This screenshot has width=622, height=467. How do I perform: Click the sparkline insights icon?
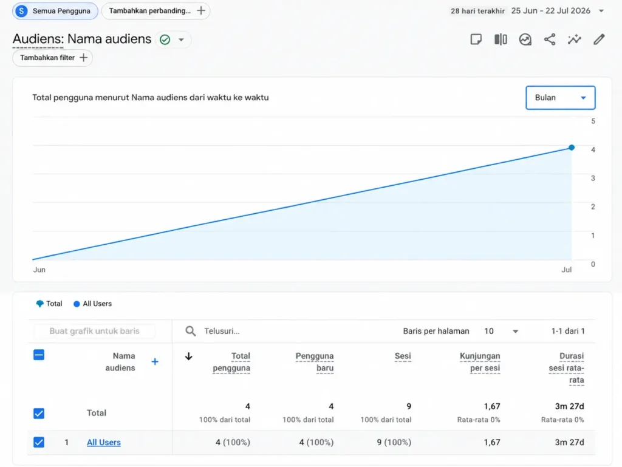click(x=574, y=39)
